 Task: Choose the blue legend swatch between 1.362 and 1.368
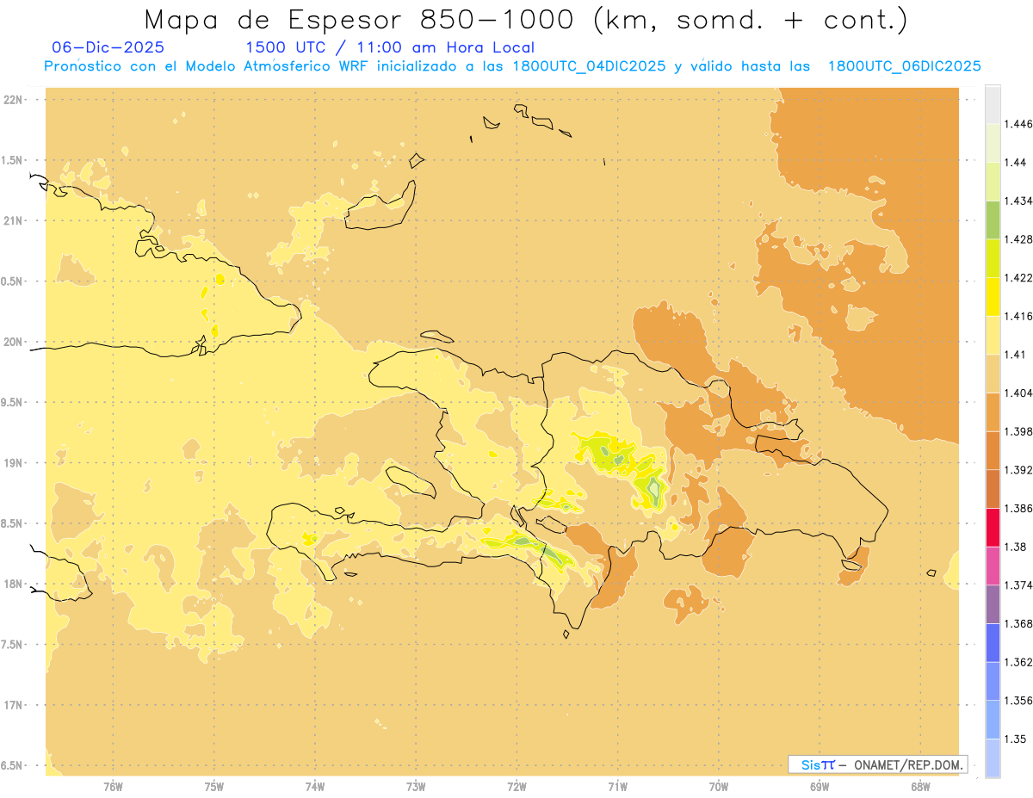pos(993,643)
